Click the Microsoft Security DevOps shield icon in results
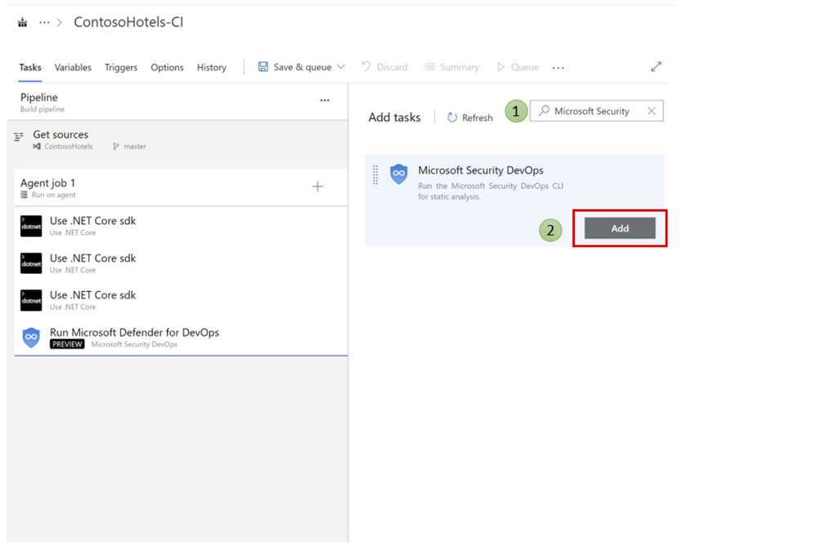 tap(399, 174)
